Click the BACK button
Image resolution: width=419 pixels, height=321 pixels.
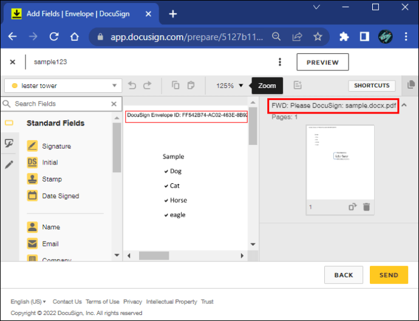coord(344,275)
